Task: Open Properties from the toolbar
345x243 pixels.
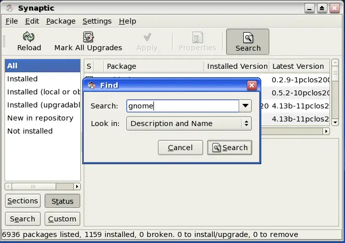Action: (198, 42)
